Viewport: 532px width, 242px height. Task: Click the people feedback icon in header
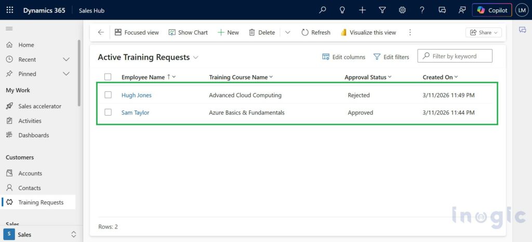click(x=462, y=10)
